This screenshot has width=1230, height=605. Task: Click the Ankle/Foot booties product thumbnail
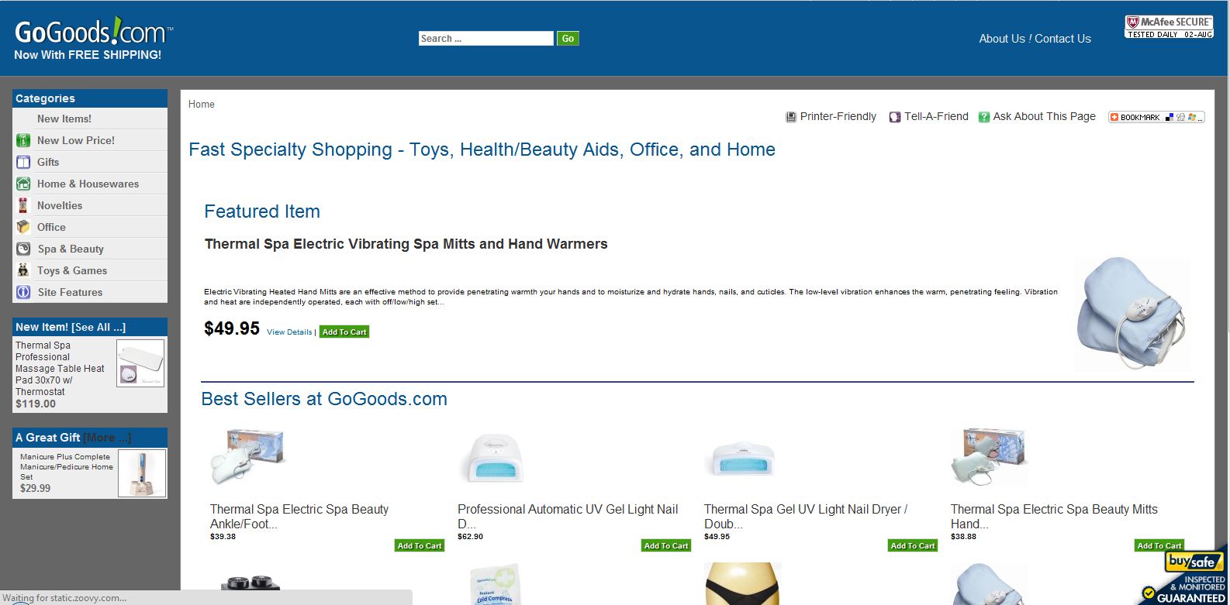[248, 456]
